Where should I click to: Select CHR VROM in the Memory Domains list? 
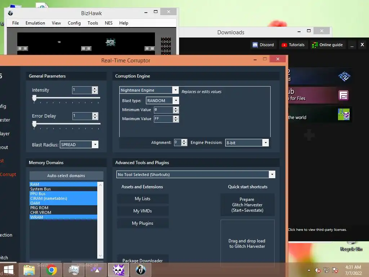pyautogui.click(x=63, y=212)
